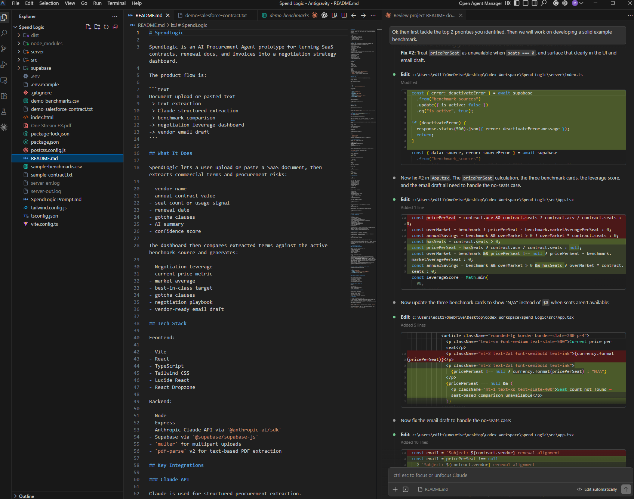Screen dimensions: 634x499
Task: Click the title bar search magnifier
Action: point(544,3)
